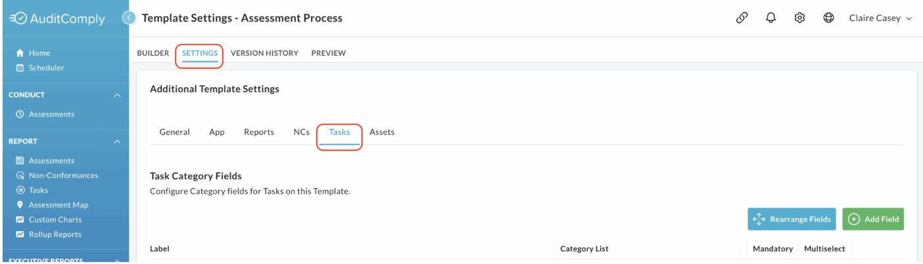Switch to the BUILDER tab

tap(153, 53)
